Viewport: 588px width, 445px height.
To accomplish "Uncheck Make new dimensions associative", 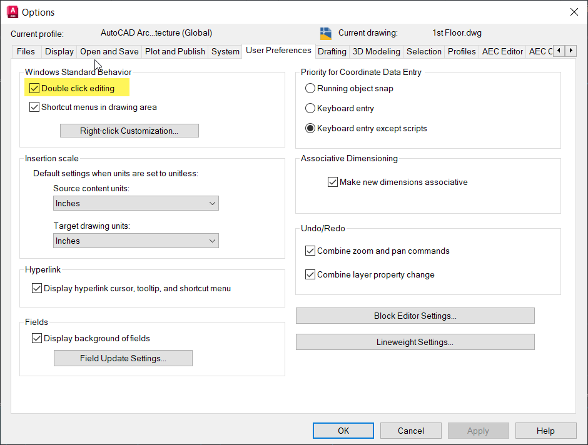I will 333,182.
